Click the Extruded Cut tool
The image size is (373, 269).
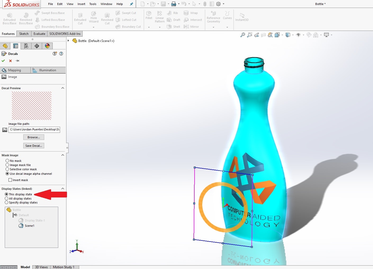click(80, 19)
